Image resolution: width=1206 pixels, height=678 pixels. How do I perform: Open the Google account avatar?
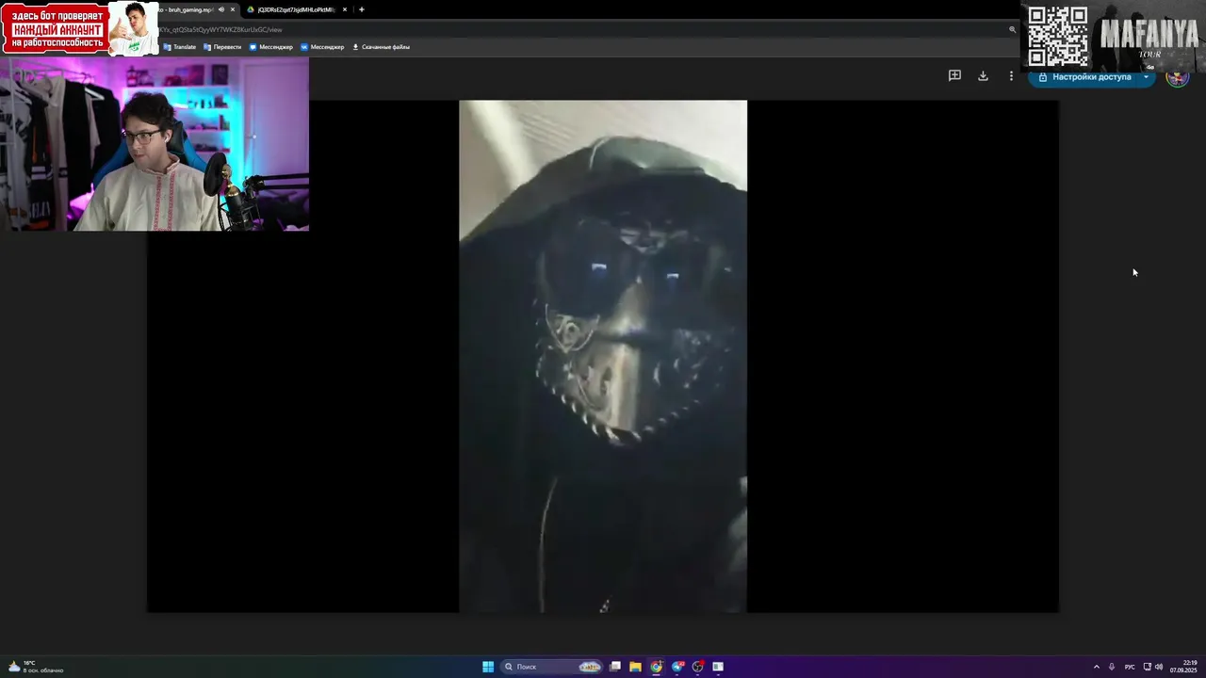pyautogui.click(x=1177, y=77)
